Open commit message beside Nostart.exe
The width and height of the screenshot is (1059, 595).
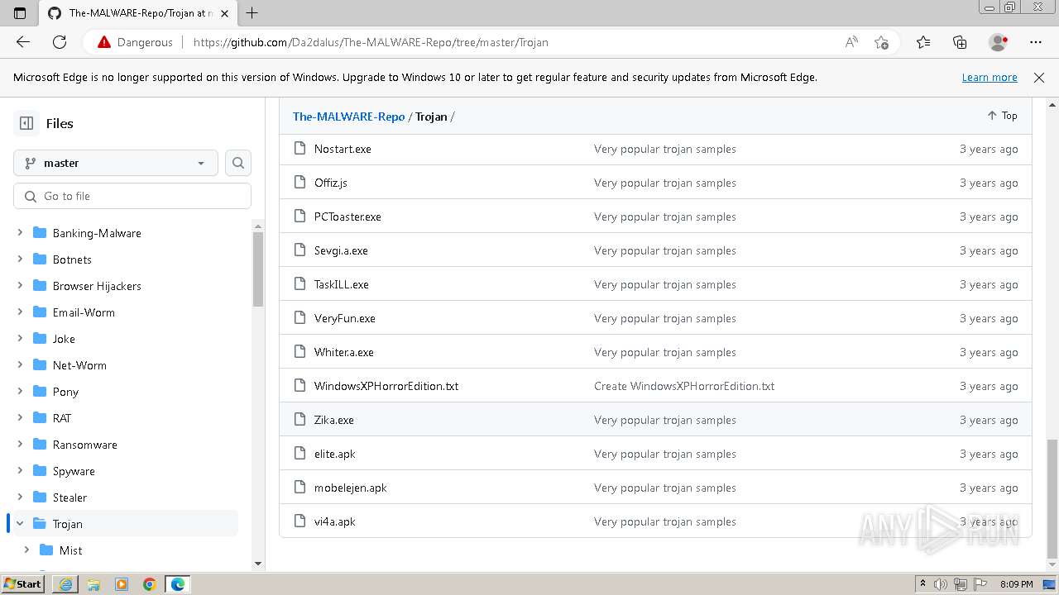tap(665, 150)
